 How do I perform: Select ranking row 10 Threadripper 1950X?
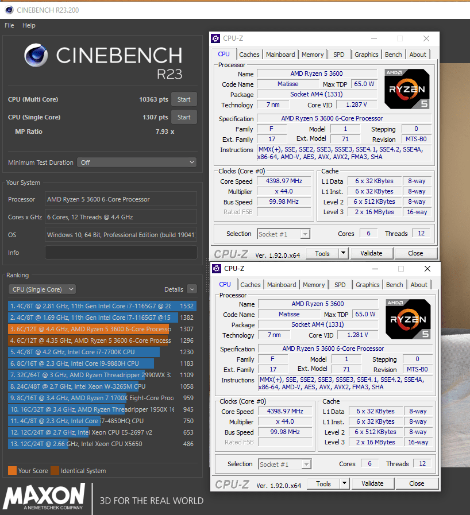(102, 409)
